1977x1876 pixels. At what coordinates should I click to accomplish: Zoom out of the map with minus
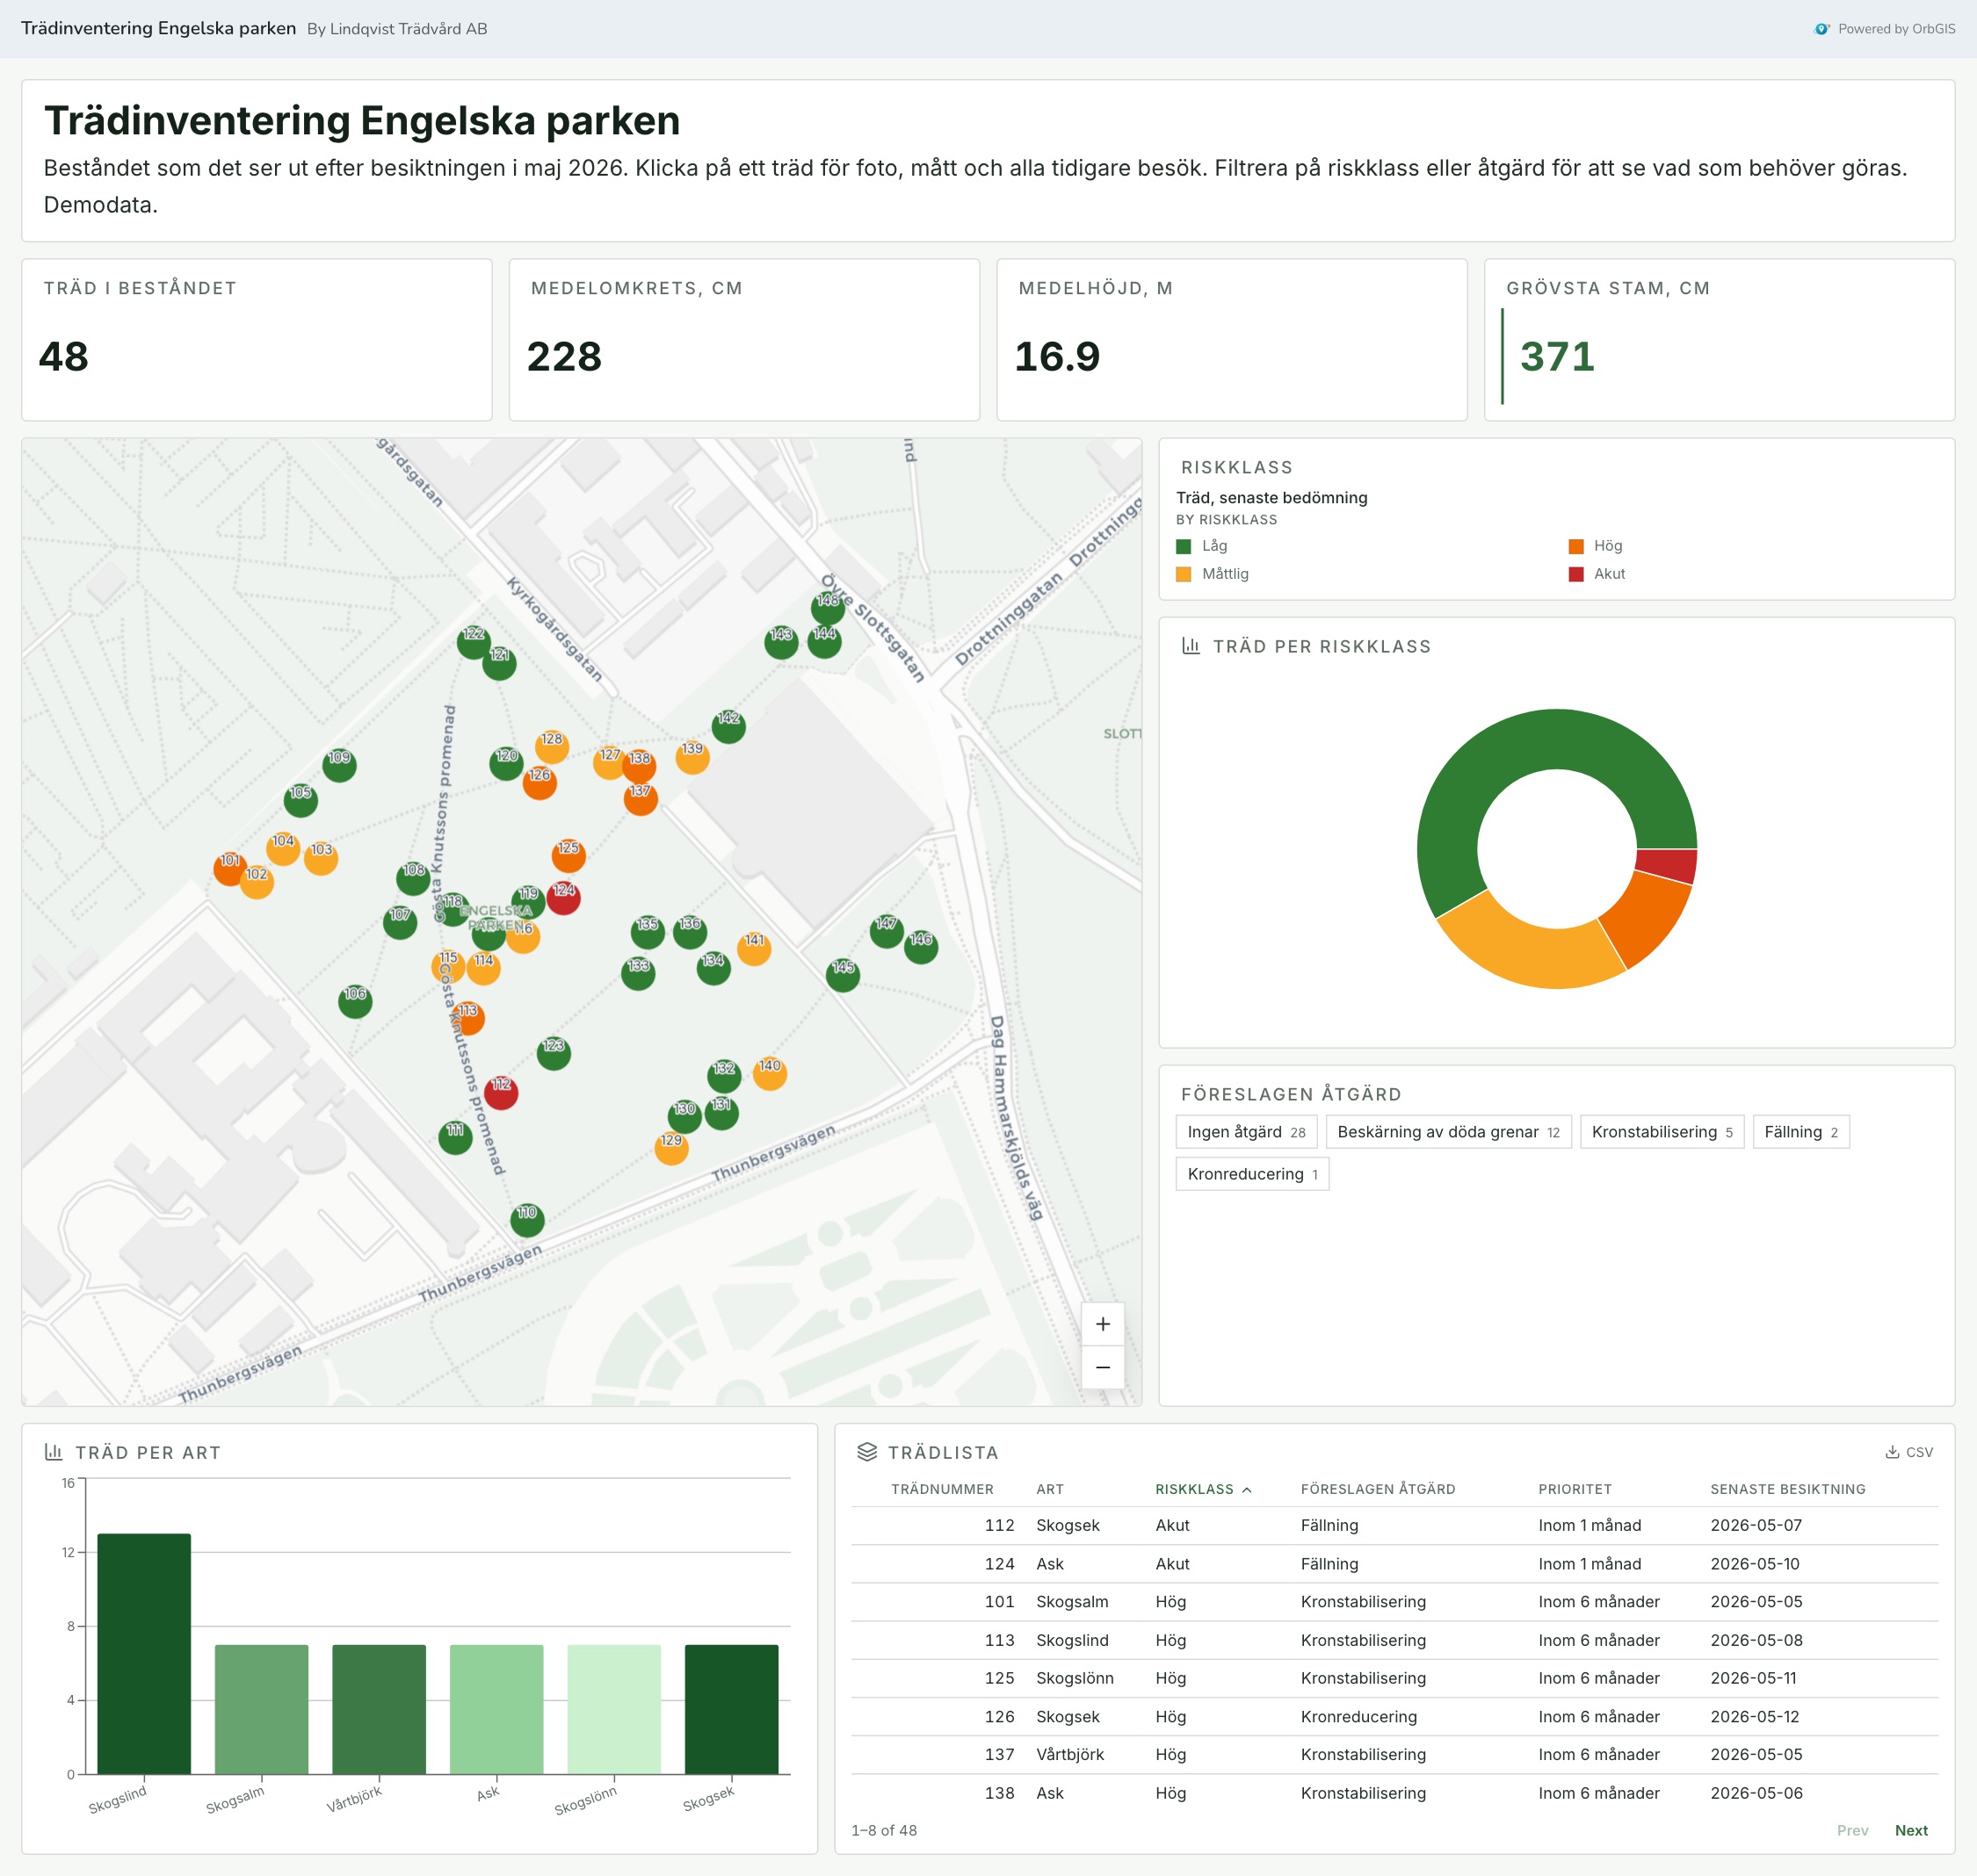click(x=1103, y=1367)
